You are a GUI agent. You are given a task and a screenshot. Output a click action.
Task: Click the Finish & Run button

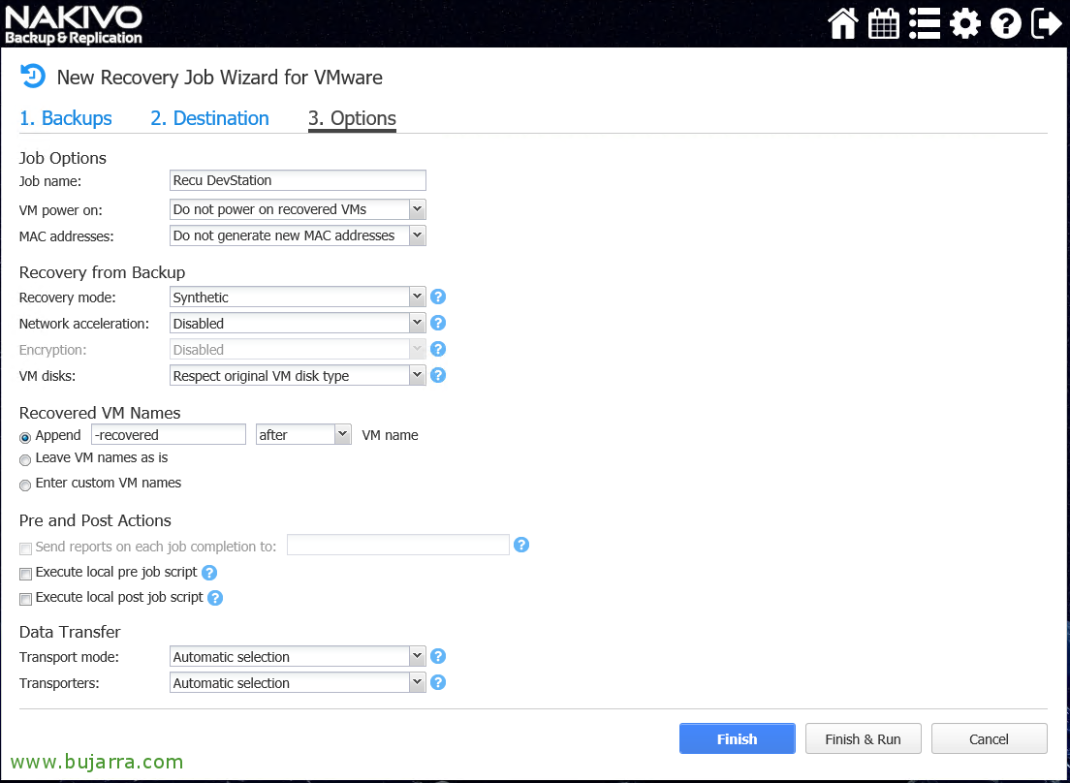pyautogui.click(x=864, y=738)
